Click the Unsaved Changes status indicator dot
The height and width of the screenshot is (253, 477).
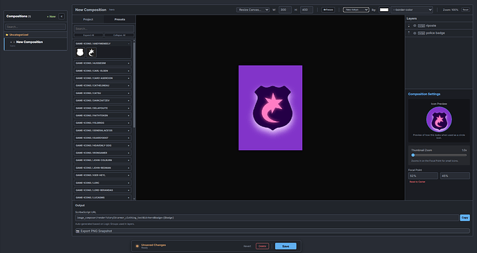[137, 246]
